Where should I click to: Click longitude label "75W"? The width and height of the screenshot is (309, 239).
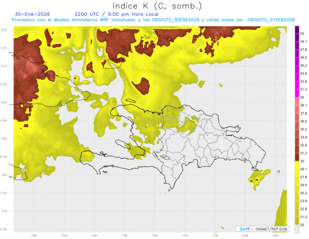(64, 236)
